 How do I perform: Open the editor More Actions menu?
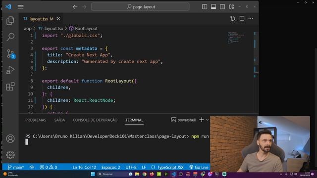point(251,19)
